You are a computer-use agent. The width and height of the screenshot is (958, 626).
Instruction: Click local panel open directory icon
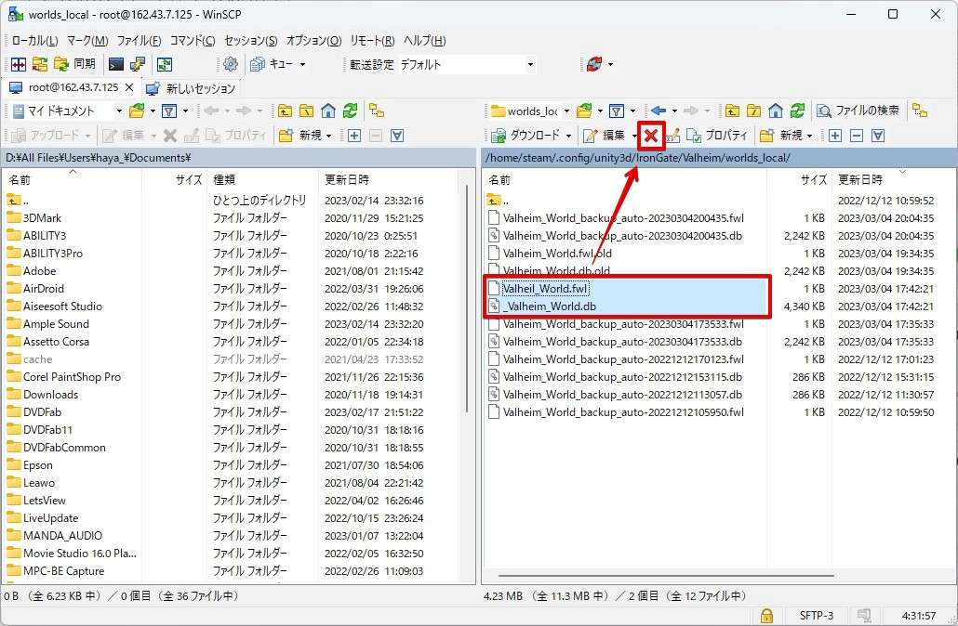coord(137,111)
